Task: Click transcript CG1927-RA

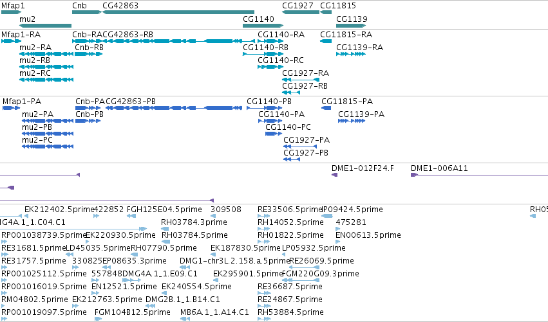Action: pos(301,80)
